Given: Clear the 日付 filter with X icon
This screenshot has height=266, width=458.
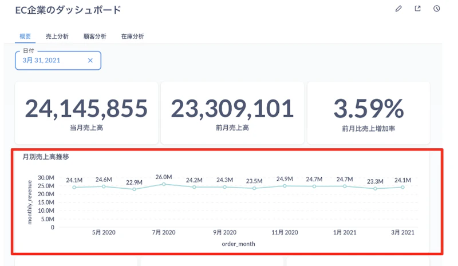Looking at the screenshot, I should 90,60.
